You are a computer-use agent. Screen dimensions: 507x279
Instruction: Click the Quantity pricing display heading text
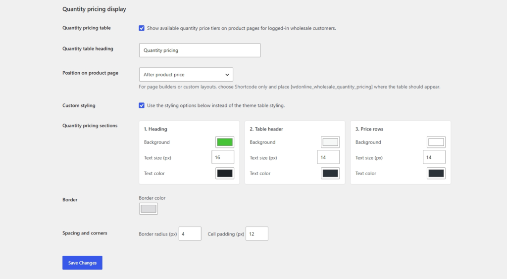point(94,9)
